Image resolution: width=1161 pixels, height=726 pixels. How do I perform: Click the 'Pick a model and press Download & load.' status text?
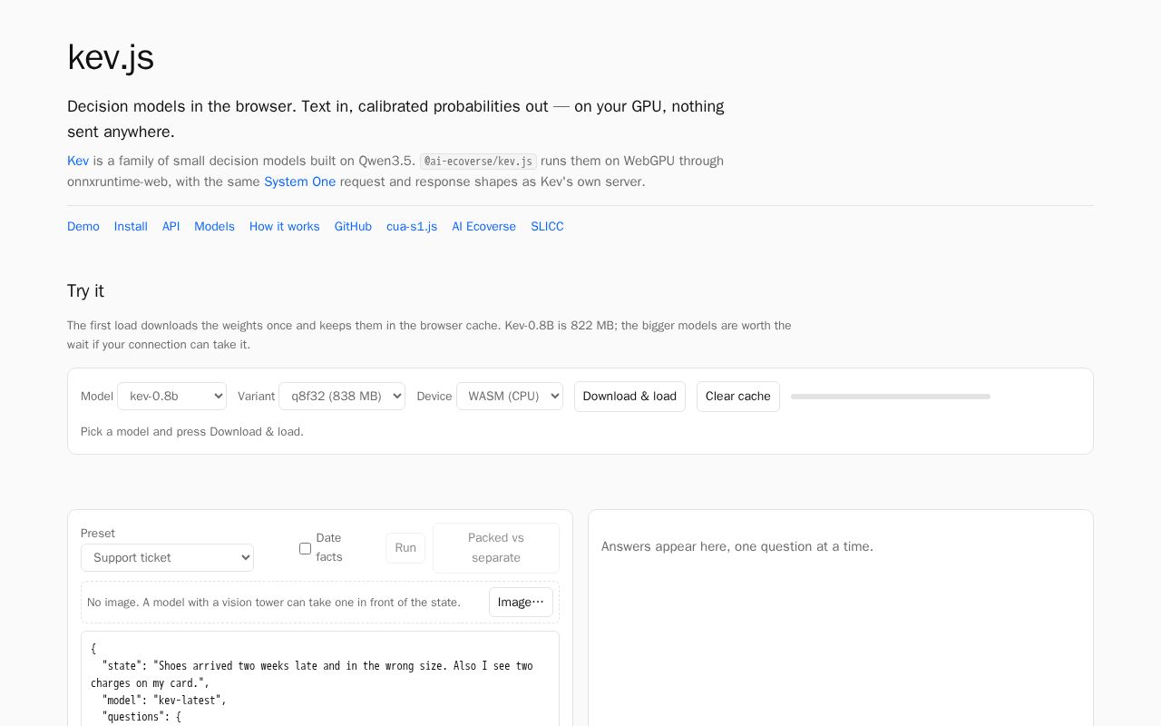[192, 432]
